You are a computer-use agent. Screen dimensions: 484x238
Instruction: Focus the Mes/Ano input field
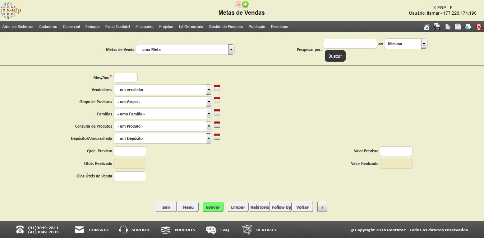[x=125, y=78]
